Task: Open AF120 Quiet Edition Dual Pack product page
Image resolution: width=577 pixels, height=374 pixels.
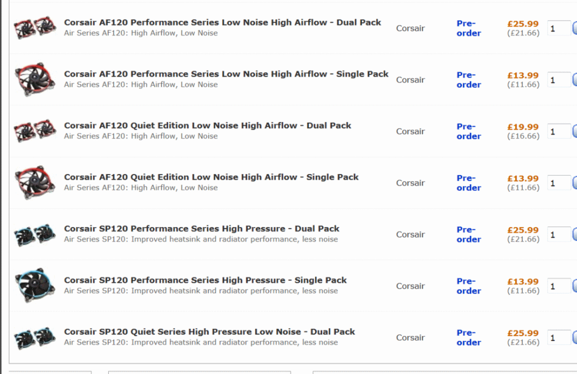Action: tap(208, 126)
